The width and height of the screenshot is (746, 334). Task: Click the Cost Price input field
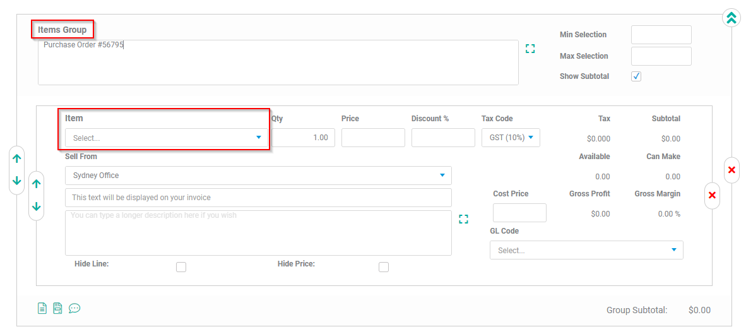(519, 213)
